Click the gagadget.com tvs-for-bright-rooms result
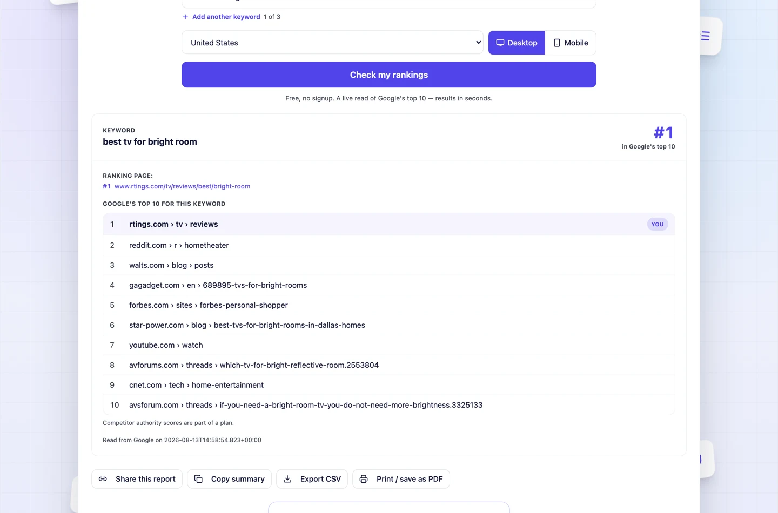 [389, 285]
